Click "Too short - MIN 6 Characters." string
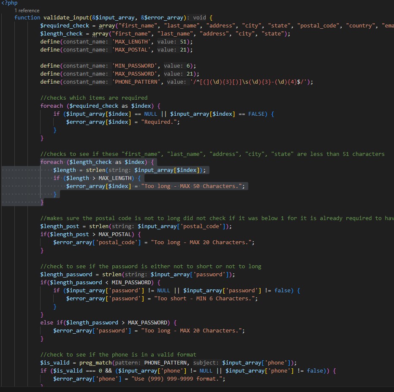The image size is (394, 392). (x=204, y=299)
